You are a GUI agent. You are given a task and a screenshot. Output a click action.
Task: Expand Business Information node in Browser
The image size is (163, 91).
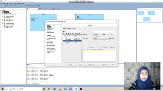[3, 24]
